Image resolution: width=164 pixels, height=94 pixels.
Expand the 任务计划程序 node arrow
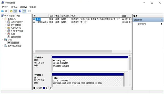pos(5,22)
